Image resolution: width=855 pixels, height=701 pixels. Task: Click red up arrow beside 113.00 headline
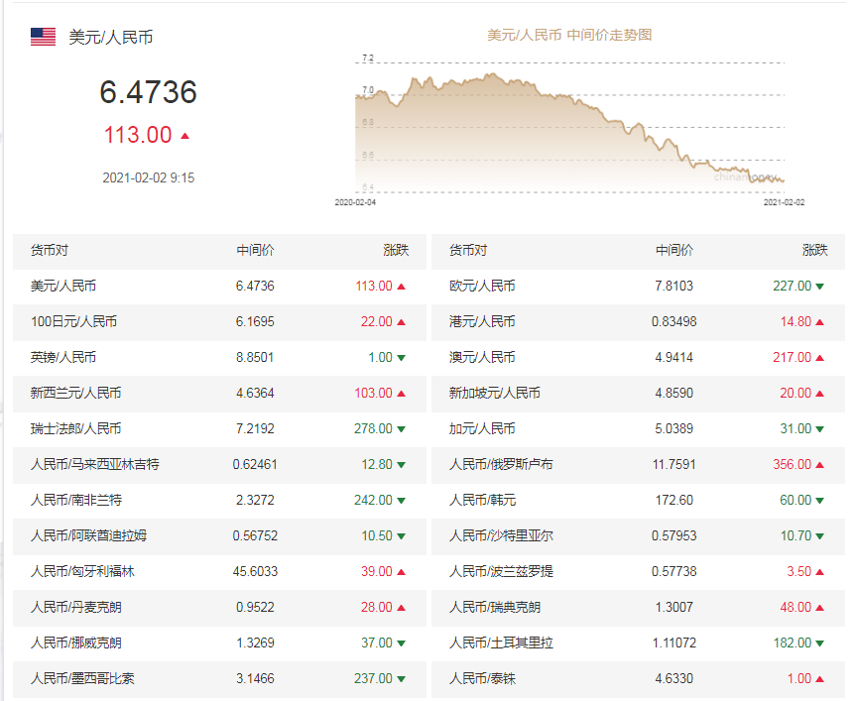click(x=184, y=135)
